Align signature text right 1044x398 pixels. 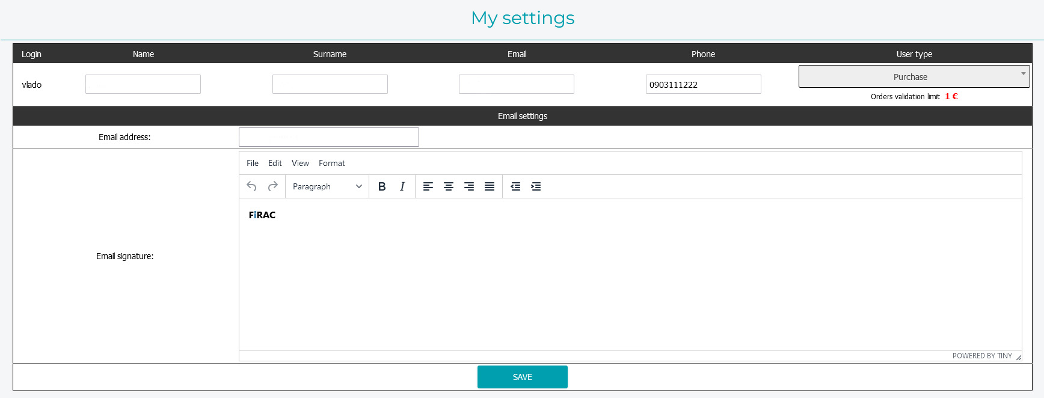coord(469,186)
